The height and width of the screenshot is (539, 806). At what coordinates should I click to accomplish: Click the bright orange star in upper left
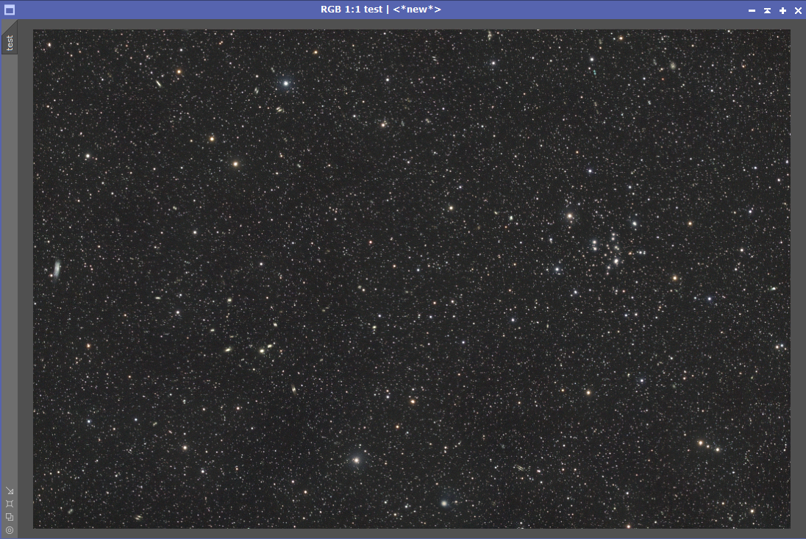click(x=235, y=164)
